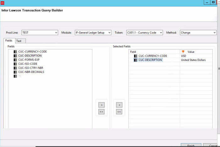Select CUC-CURRENCY-CODE in the Fields list

pos(33,52)
